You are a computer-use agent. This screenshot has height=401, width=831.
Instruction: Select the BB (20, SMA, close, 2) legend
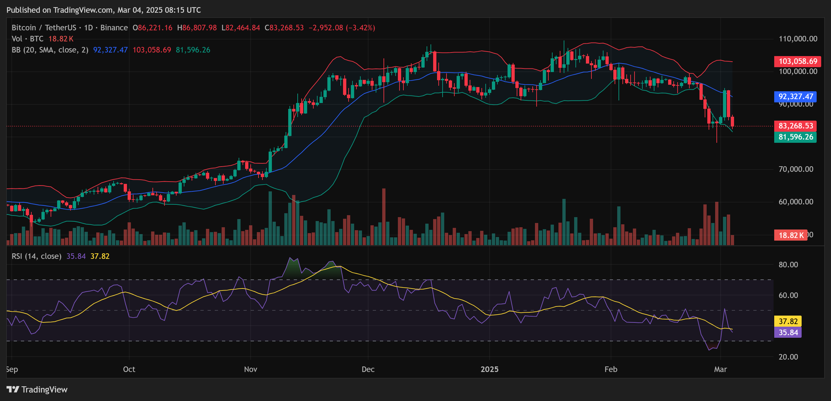[50, 50]
